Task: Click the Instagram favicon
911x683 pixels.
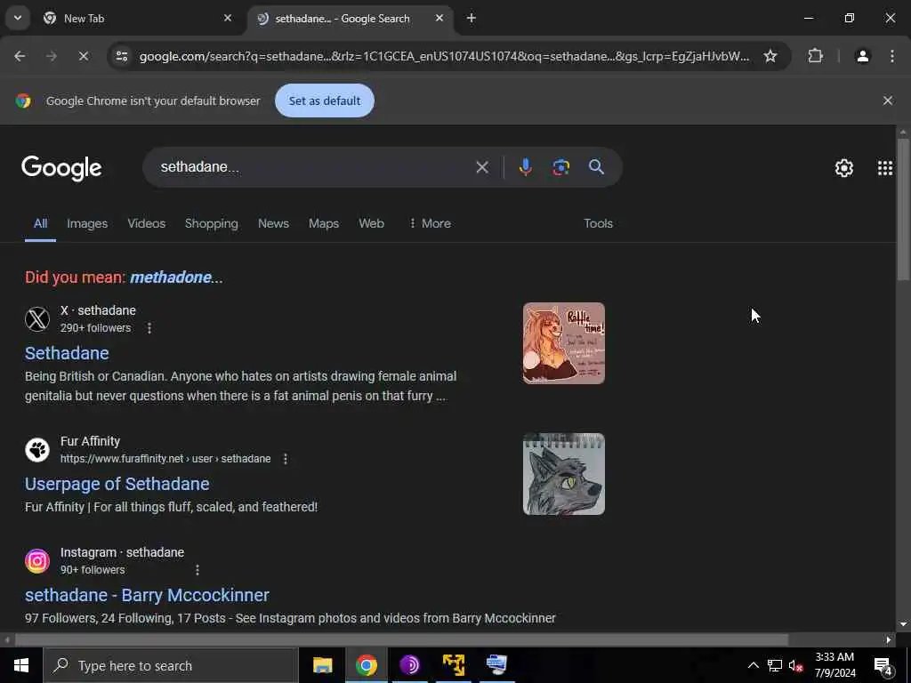Action: tap(37, 560)
